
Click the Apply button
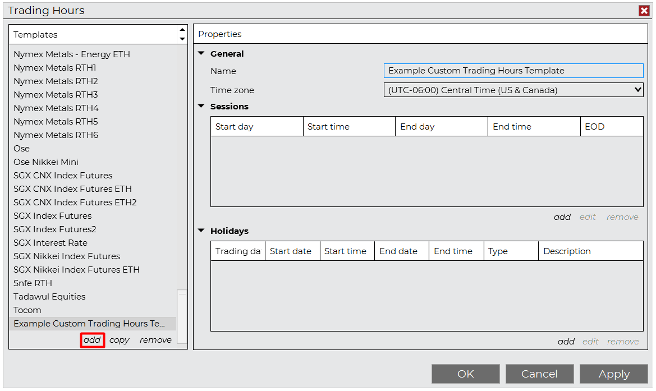click(614, 374)
